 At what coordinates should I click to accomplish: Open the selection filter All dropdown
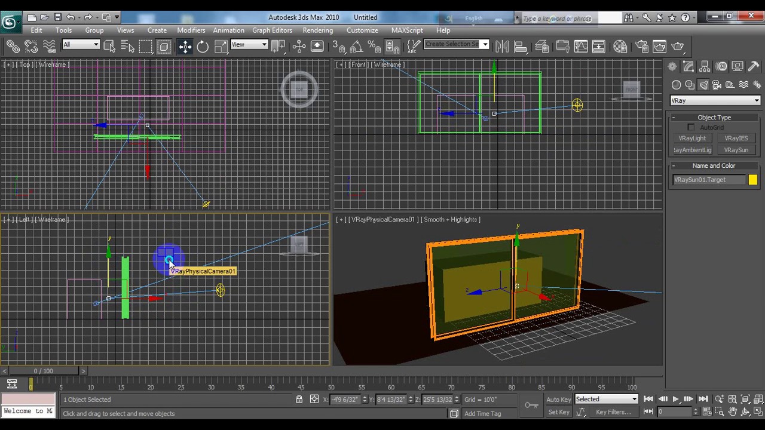[x=81, y=44]
